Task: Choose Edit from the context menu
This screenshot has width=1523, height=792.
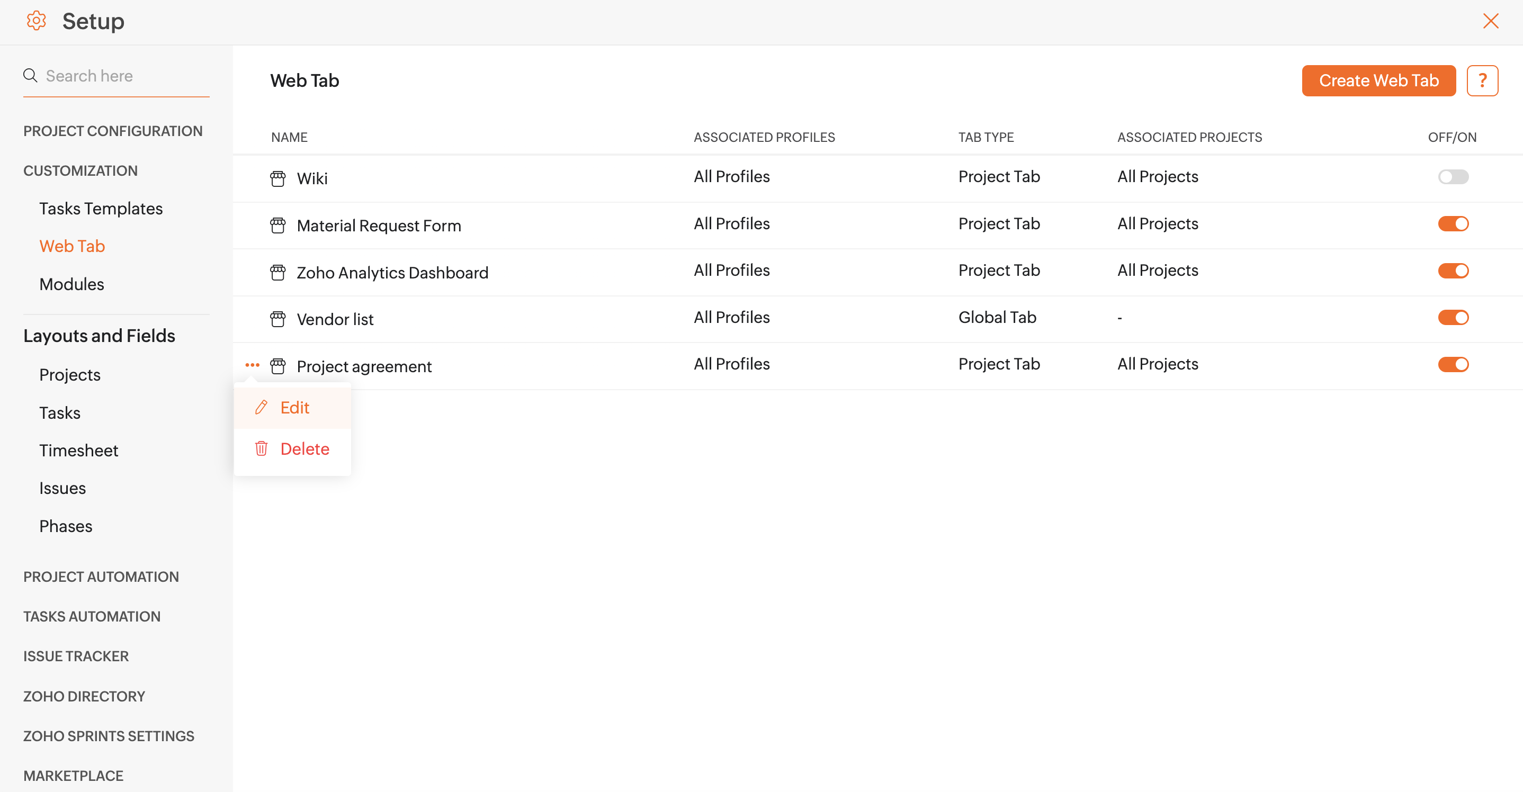Action: click(x=293, y=407)
